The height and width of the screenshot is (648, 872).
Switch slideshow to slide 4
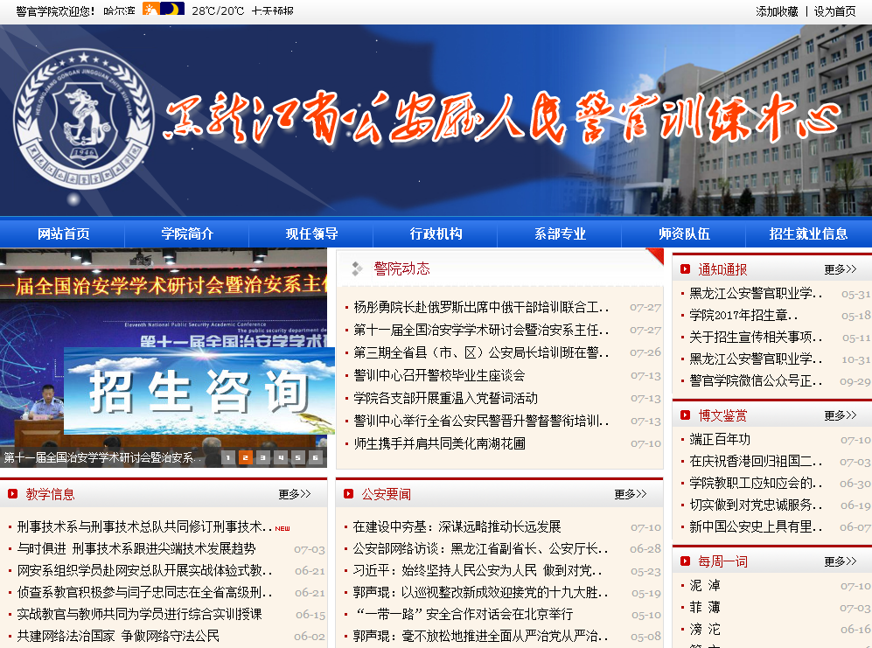pyautogui.click(x=281, y=457)
